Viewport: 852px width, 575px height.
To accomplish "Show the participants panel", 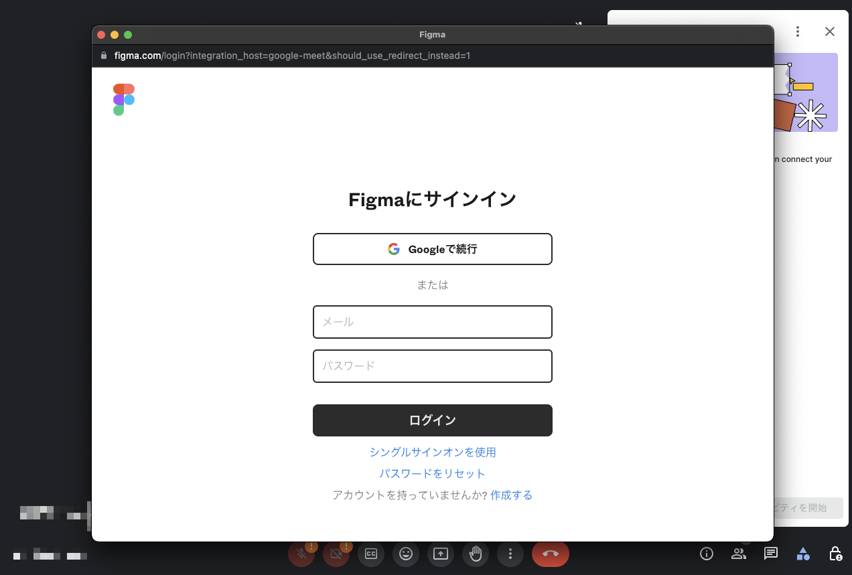I will pyautogui.click(x=738, y=554).
